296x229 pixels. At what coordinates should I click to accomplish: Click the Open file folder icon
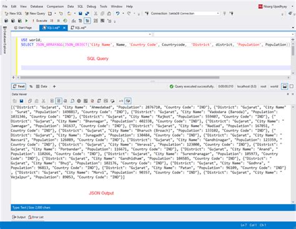tap(69, 14)
